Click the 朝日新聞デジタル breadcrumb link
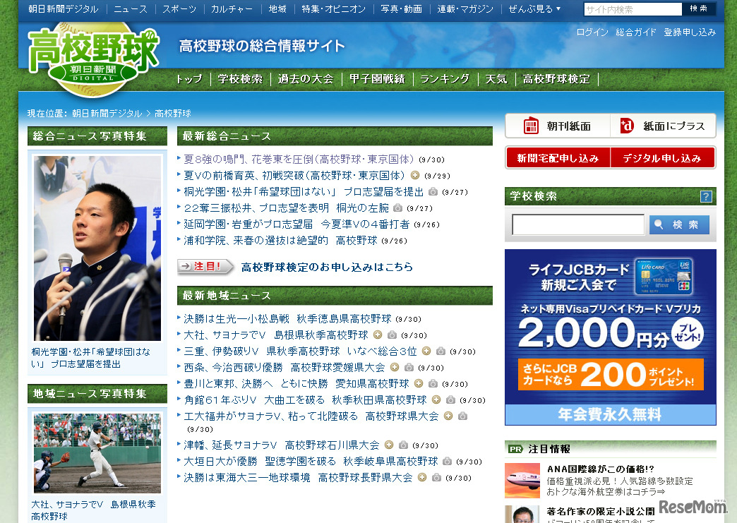 click(107, 113)
